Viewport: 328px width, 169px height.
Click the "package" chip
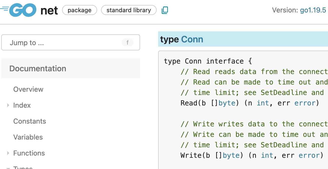coord(79,10)
